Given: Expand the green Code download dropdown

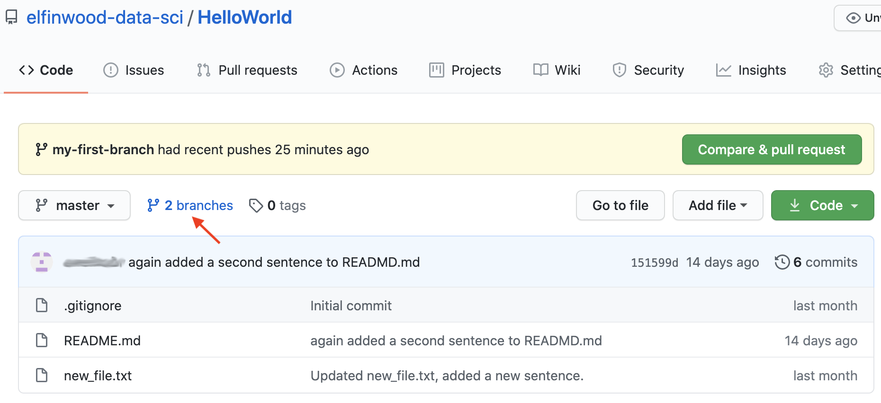Looking at the screenshot, I should click(x=822, y=205).
